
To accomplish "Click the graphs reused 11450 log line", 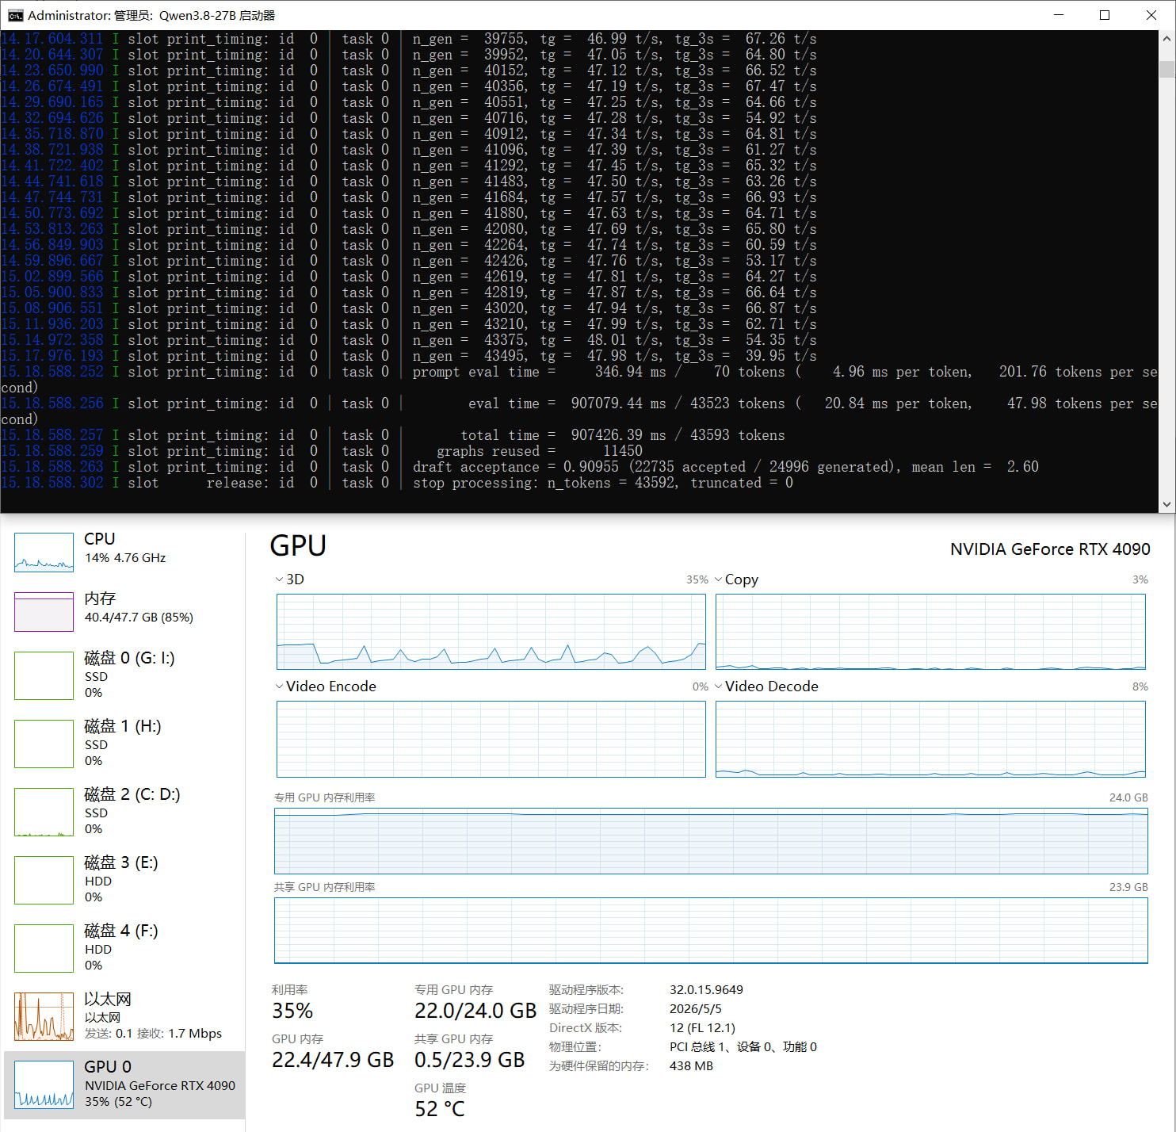I will tap(322, 451).
